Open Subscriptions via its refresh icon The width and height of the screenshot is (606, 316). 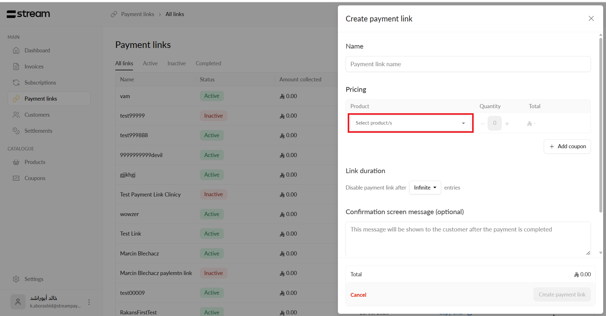pos(16,83)
